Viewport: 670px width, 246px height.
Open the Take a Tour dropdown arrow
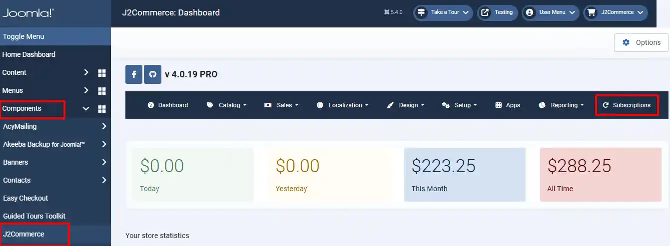point(466,12)
